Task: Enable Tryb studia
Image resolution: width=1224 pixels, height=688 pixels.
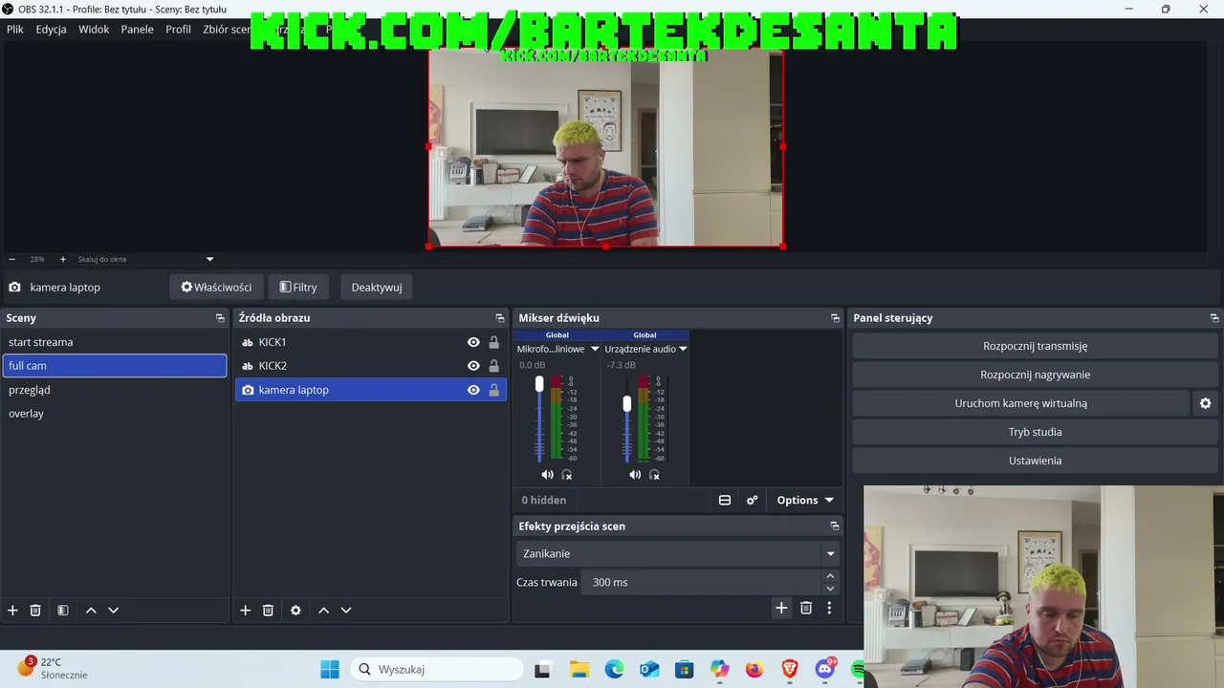Action: pyautogui.click(x=1036, y=432)
